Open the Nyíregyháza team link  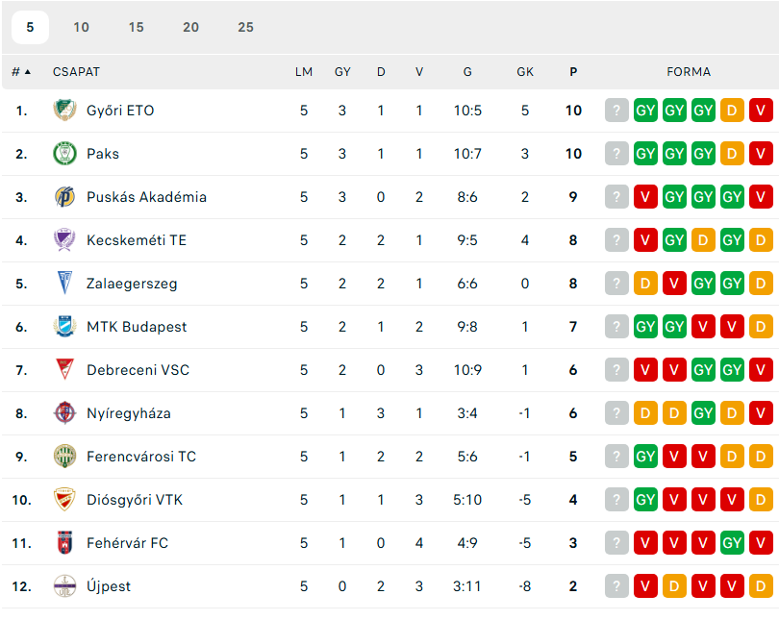pyautogui.click(x=129, y=413)
